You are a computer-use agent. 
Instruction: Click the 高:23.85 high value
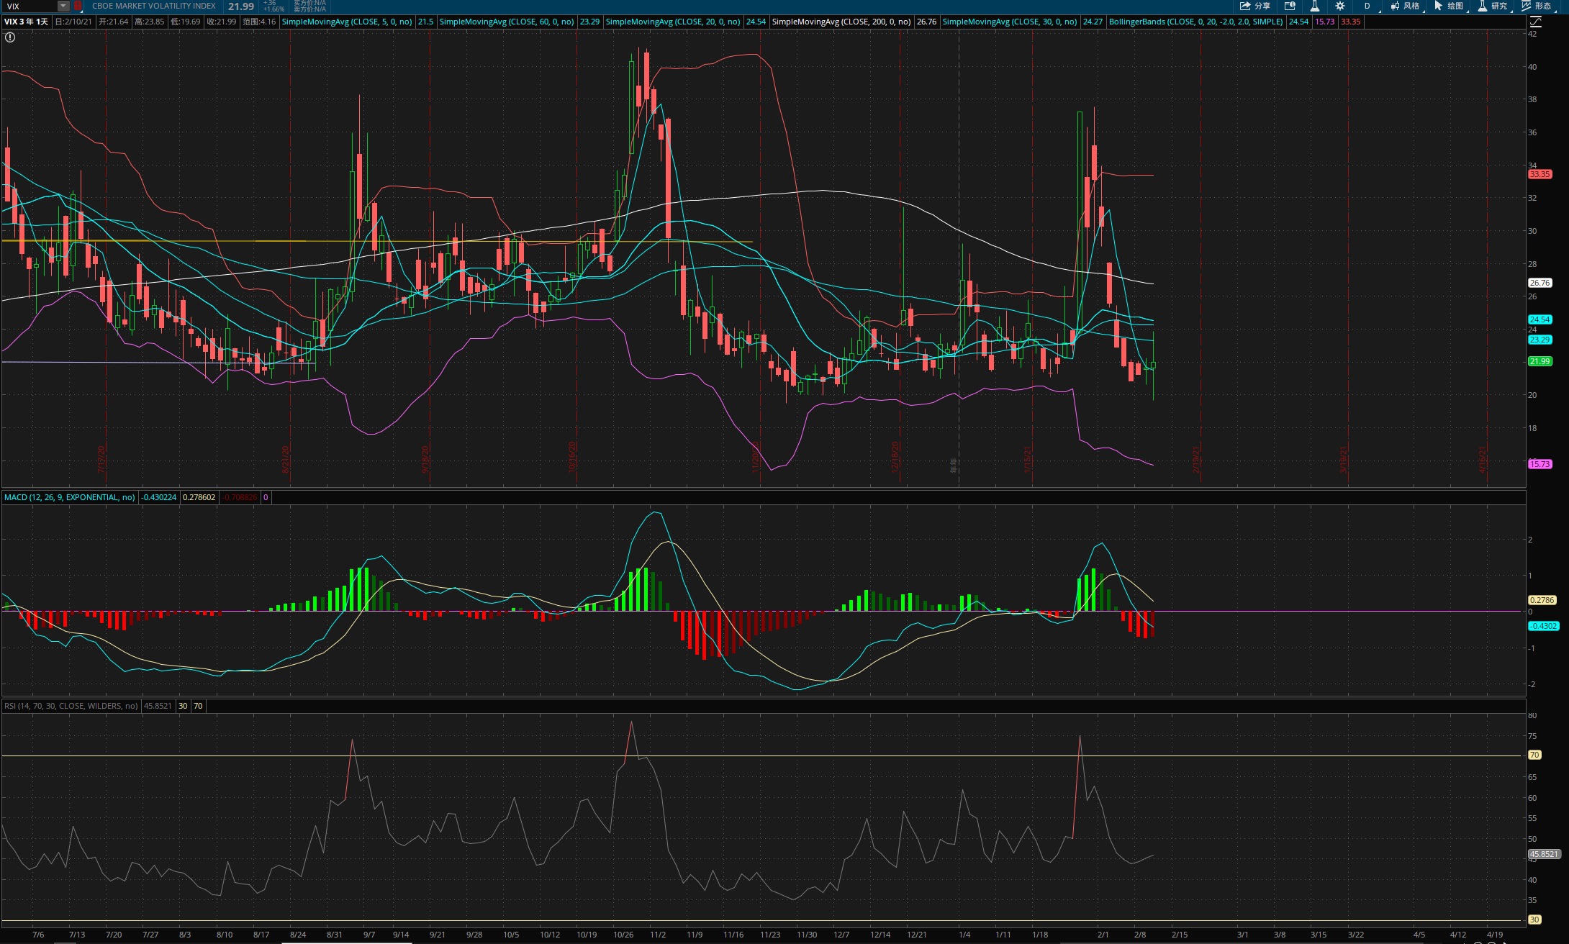pyautogui.click(x=149, y=22)
